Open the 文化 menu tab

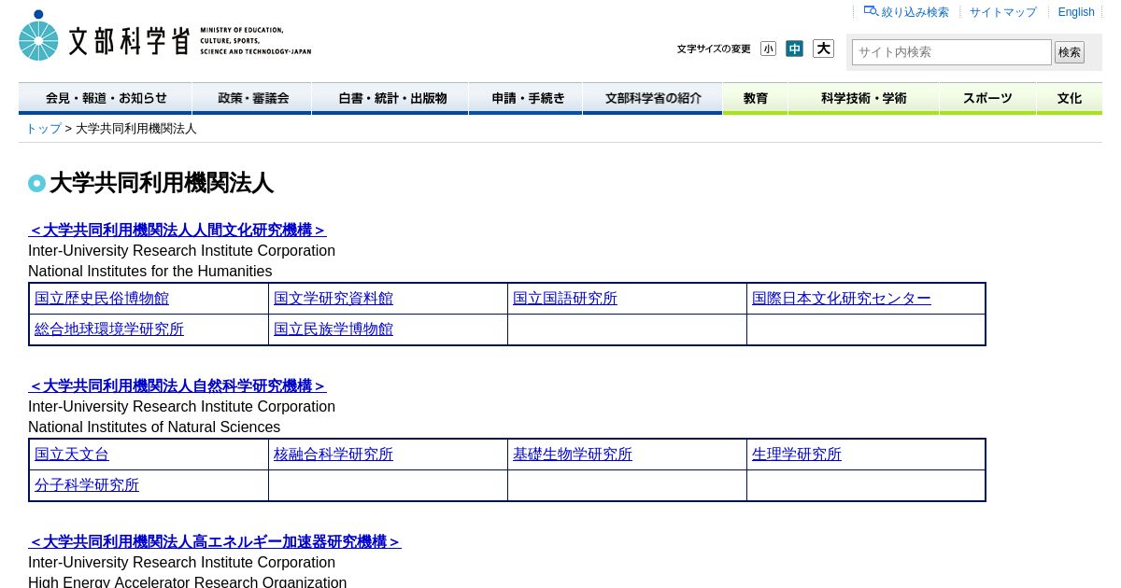point(1070,98)
